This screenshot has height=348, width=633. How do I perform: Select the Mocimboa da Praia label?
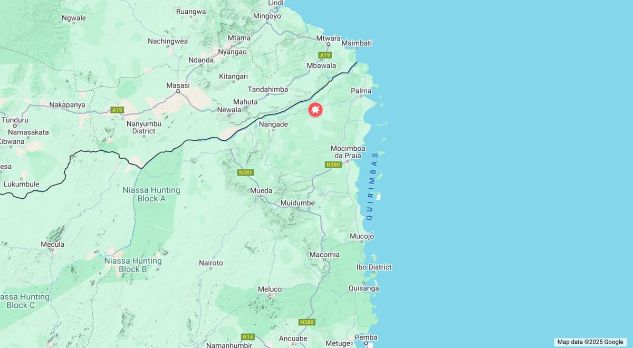click(x=348, y=152)
